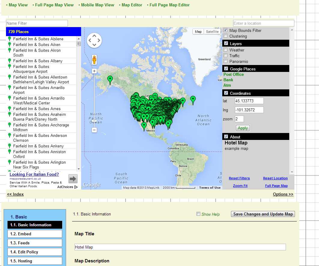Click the Post Office places filter
The image size is (319, 266).
coord(234,74)
